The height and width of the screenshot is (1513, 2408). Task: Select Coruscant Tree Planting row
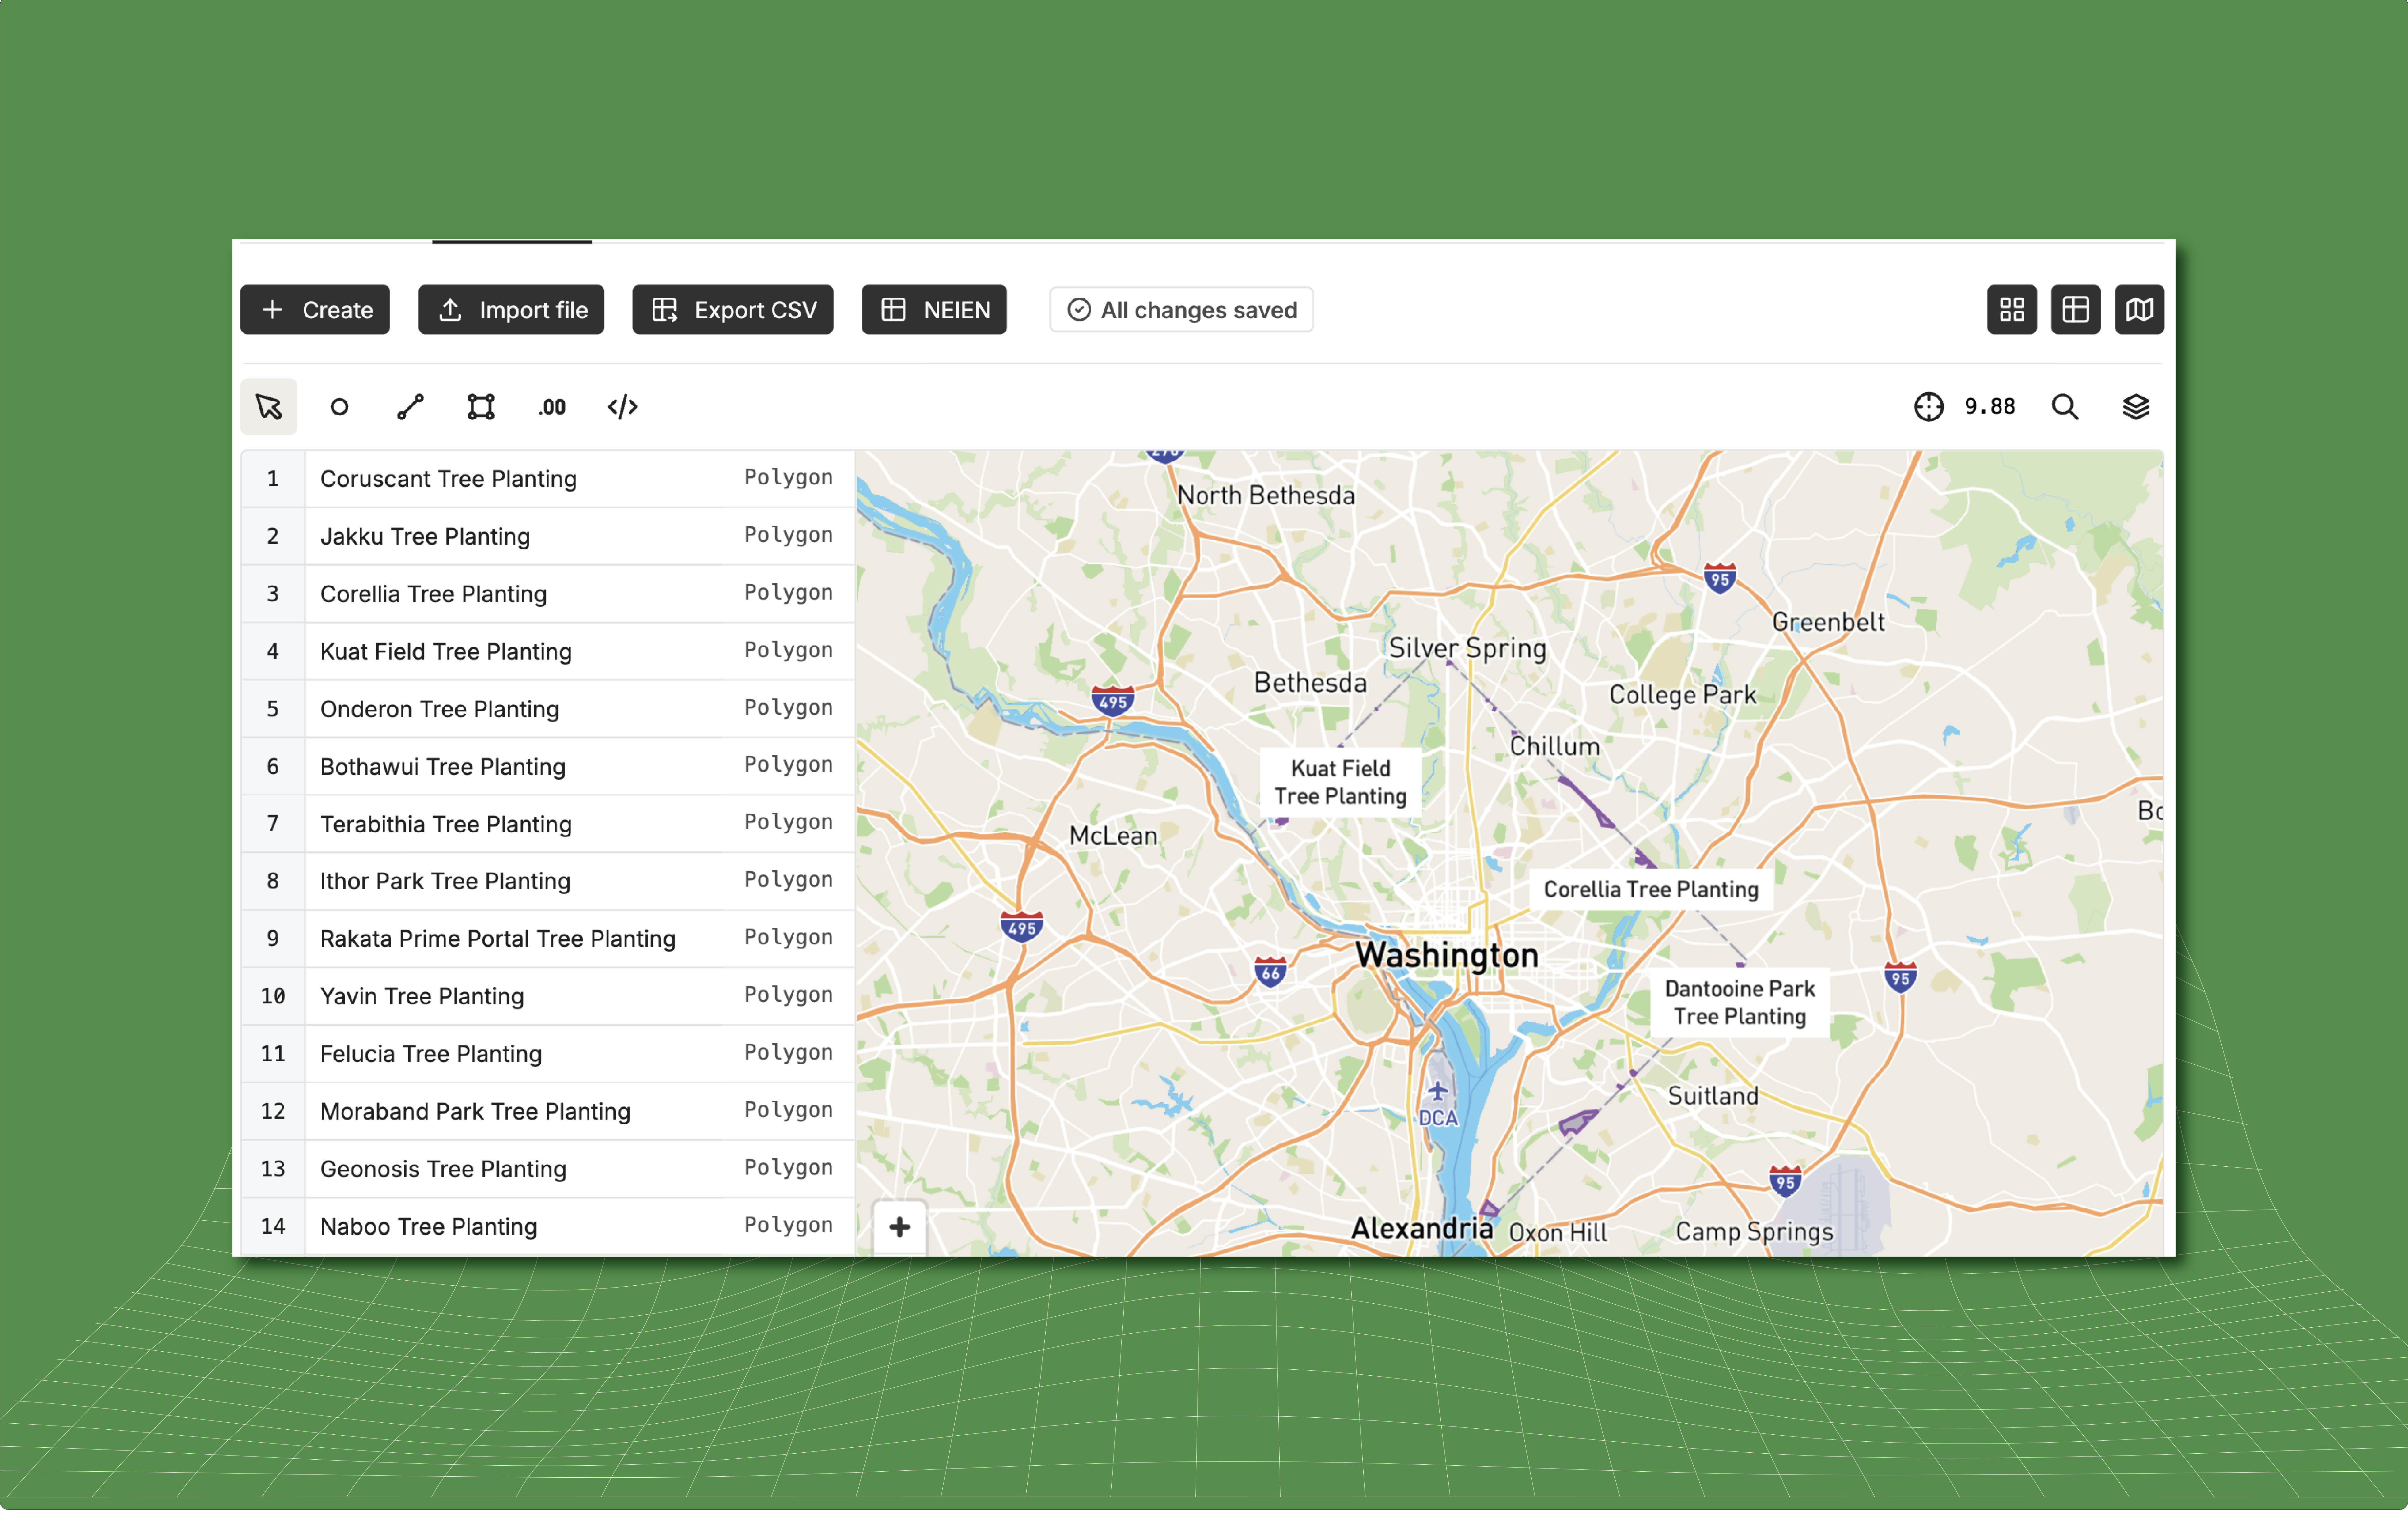[x=548, y=479]
